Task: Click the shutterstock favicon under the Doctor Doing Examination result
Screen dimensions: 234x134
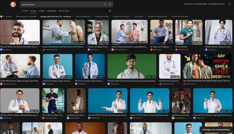Action: (x=113, y=49)
